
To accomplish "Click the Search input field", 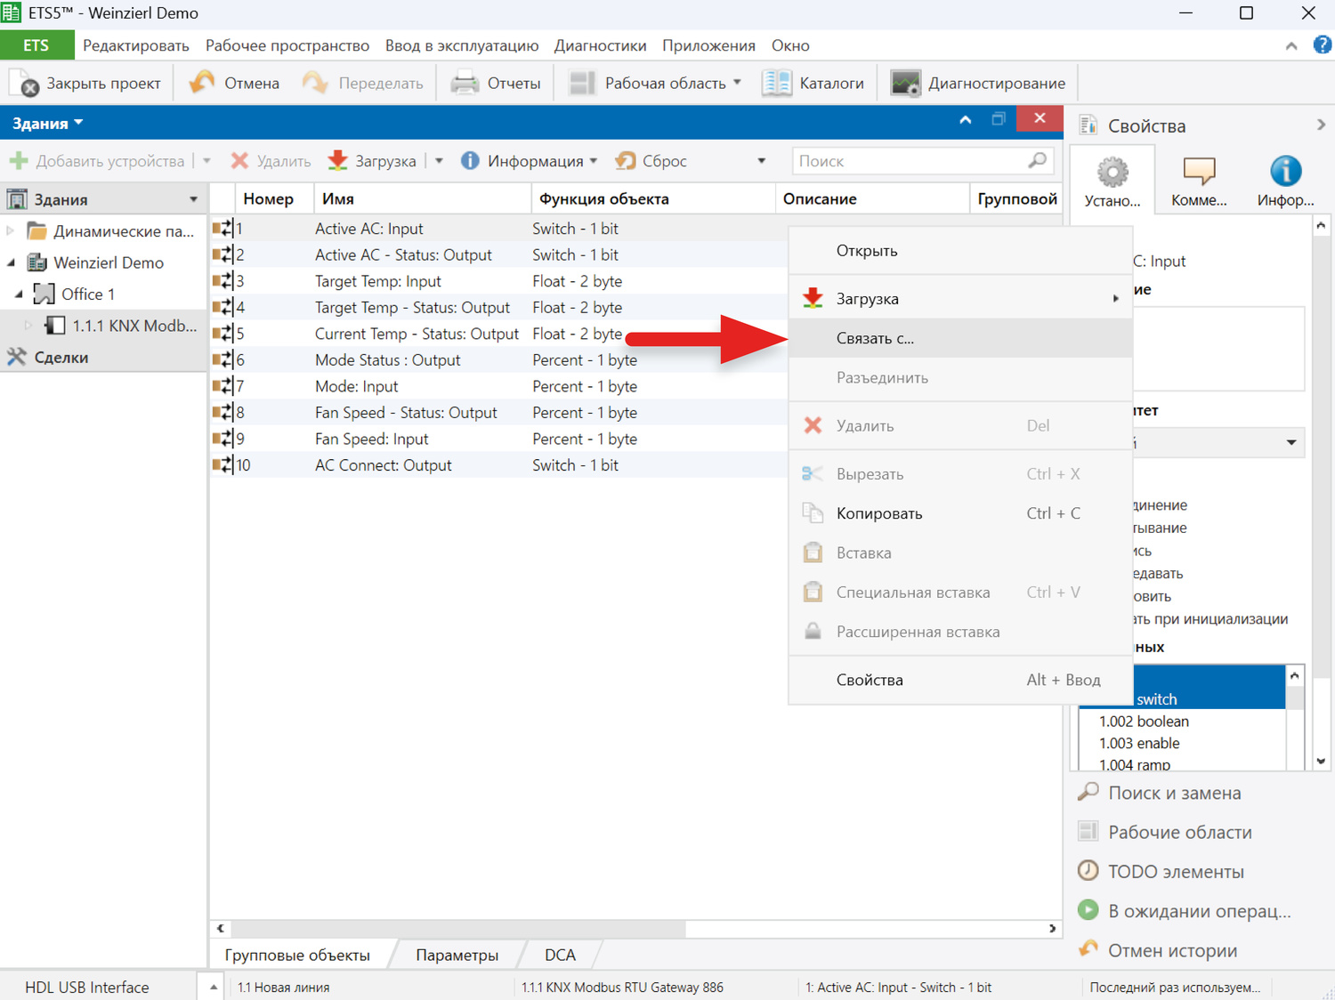I will coord(908,161).
